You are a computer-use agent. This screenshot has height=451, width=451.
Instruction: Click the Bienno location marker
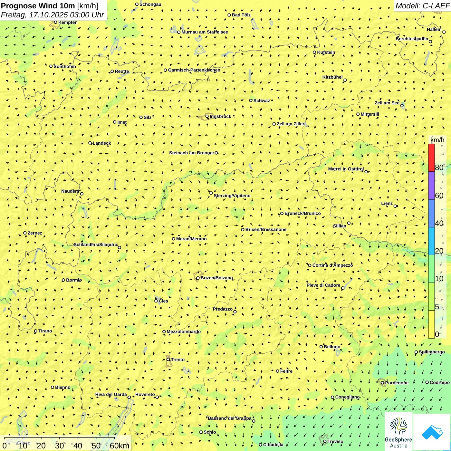click(x=53, y=387)
